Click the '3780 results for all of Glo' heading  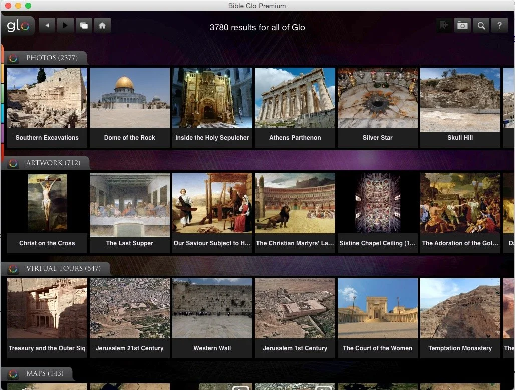(x=257, y=27)
